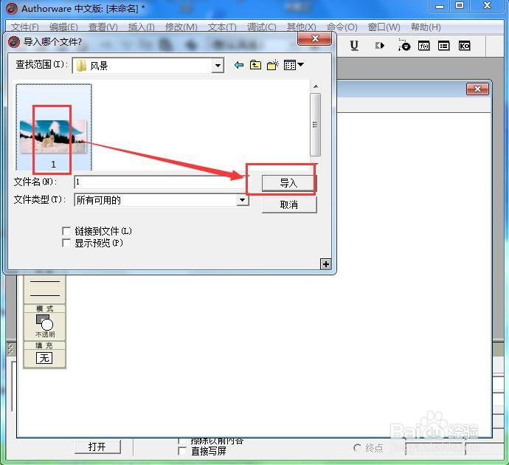This screenshot has height=465, width=509.
Task: Open the Insert menu
Action: tap(141, 27)
